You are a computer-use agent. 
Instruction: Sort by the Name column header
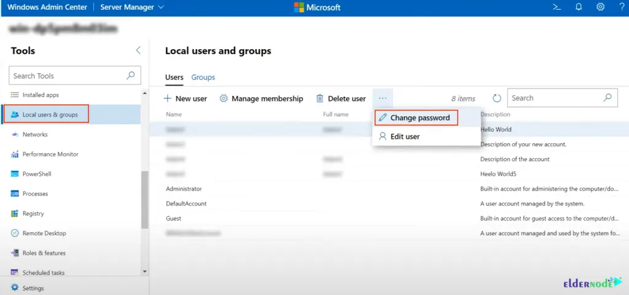[x=174, y=114]
